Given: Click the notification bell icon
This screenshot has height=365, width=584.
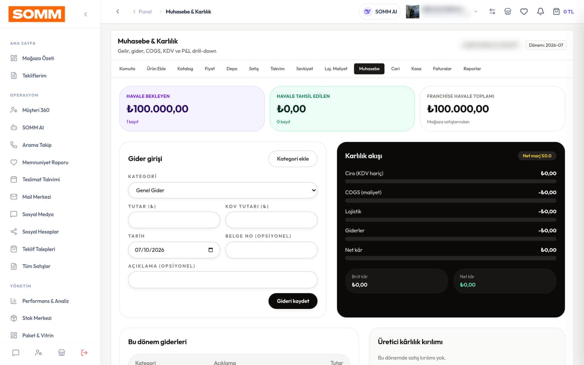Looking at the screenshot, I should (x=540, y=11).
